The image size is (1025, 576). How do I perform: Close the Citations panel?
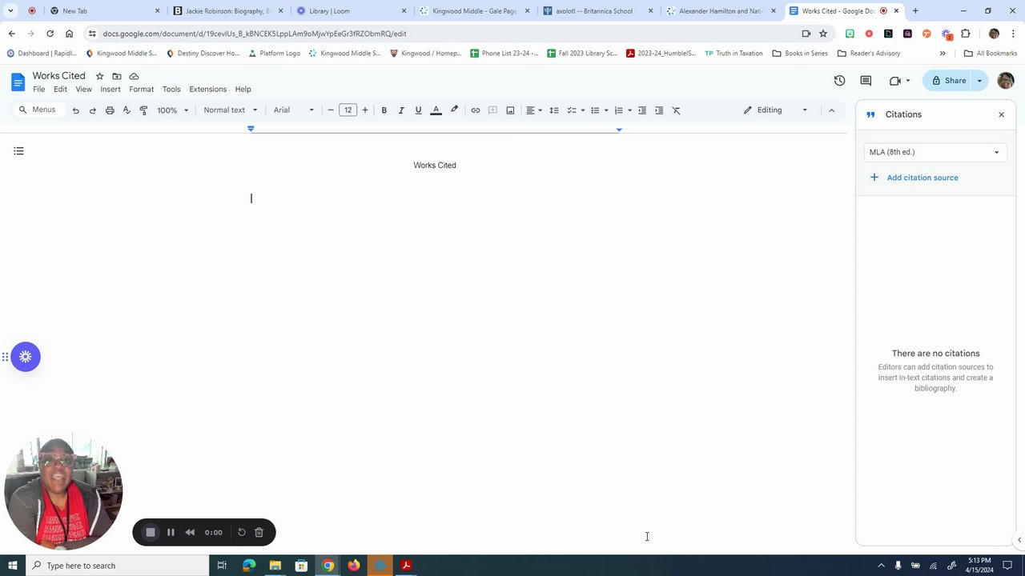1001,114
